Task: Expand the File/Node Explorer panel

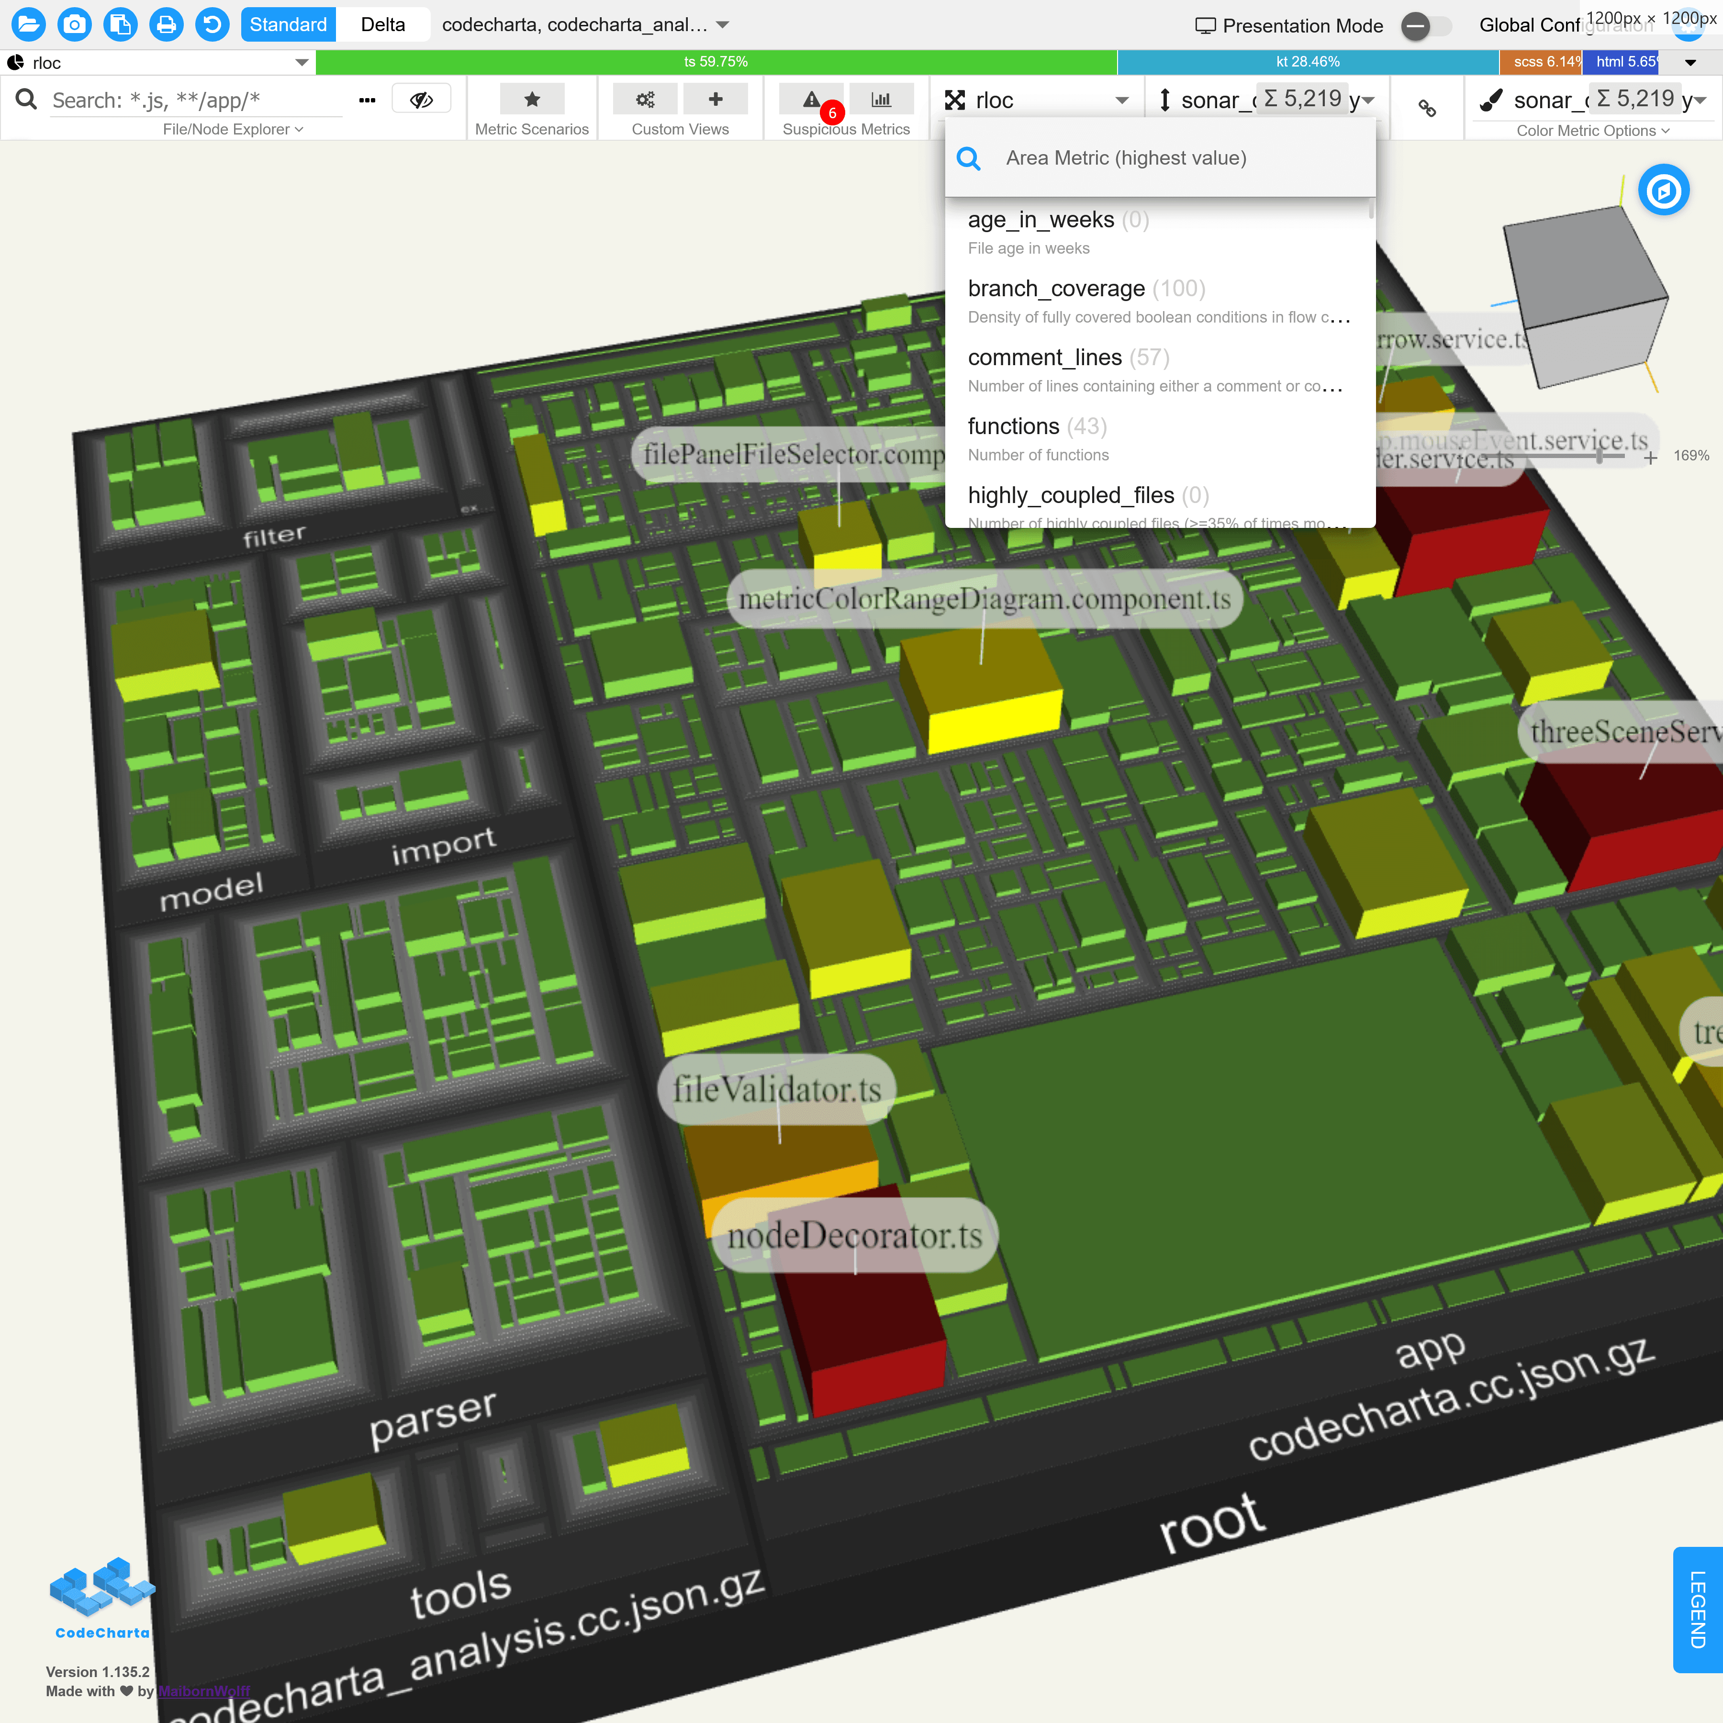Action: 233,129
